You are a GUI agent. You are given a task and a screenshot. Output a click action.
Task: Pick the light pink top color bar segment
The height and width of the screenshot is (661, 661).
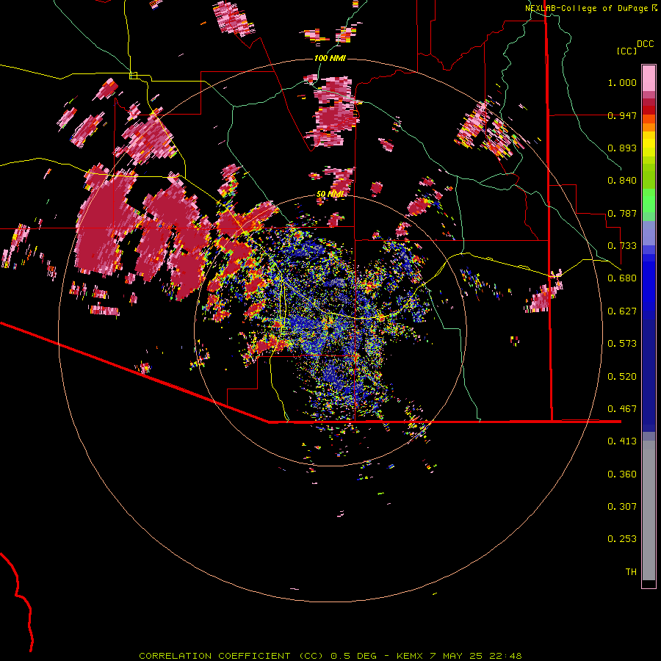649,78
